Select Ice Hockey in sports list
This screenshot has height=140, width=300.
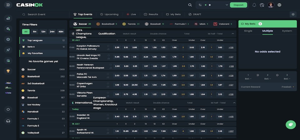[x=43, y=105]
